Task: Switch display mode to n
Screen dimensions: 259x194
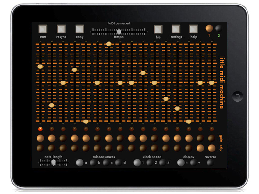Action: (181, 163)
